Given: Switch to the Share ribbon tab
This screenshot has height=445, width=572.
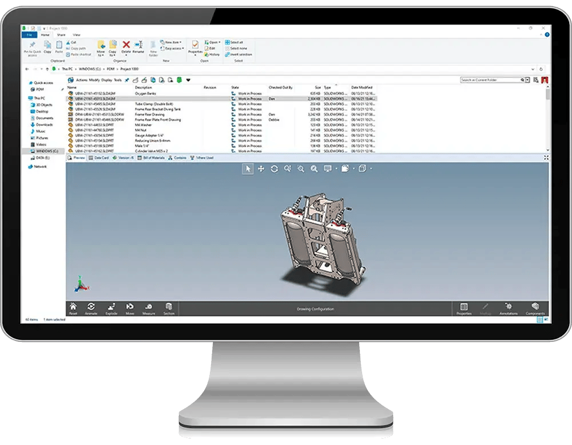Looking at the screenshot, I should 61,35.
